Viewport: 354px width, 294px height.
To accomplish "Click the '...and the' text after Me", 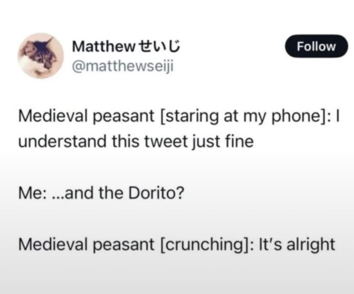I will pyautogui.click(x=88, y=193).
